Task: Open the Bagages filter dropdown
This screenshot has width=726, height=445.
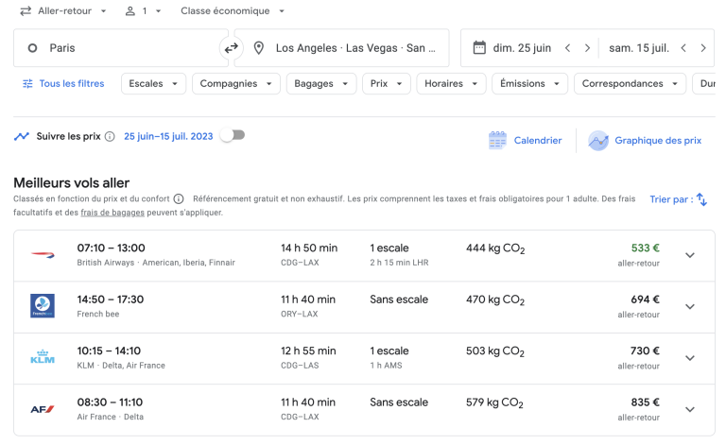Action: point(321,84)
